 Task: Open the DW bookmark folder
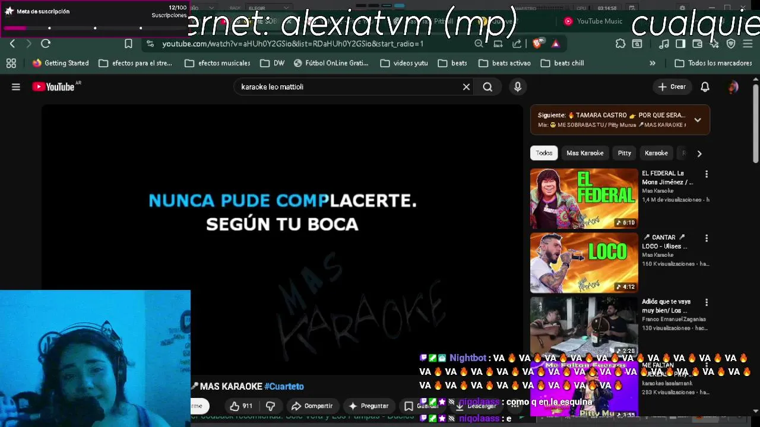pos(273,63)
